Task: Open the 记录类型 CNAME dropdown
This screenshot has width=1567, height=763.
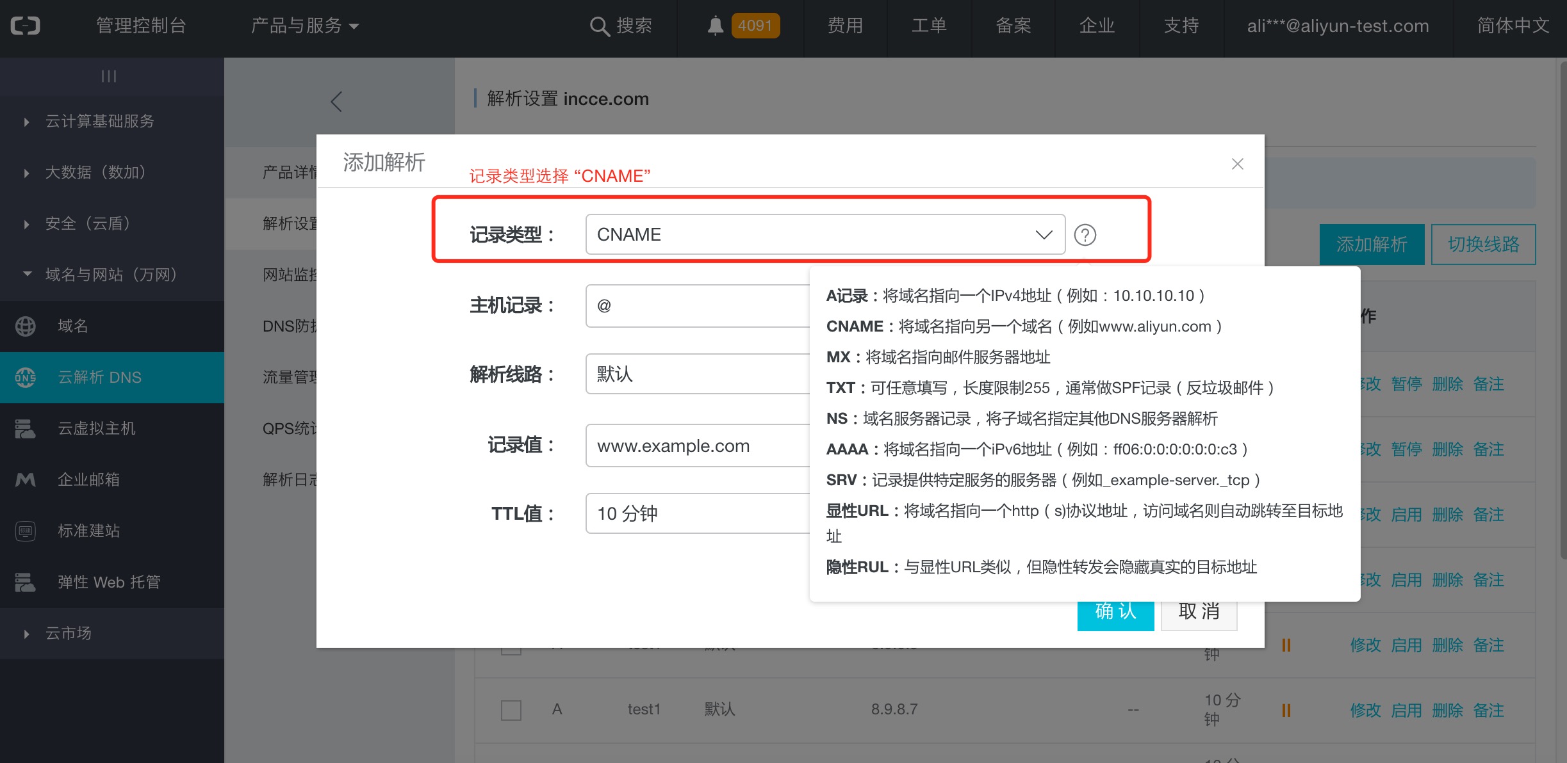Action: click(825, 234)
